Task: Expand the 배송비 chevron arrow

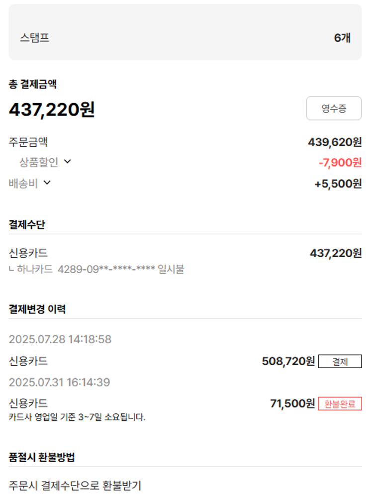Action: click(47, 183)
